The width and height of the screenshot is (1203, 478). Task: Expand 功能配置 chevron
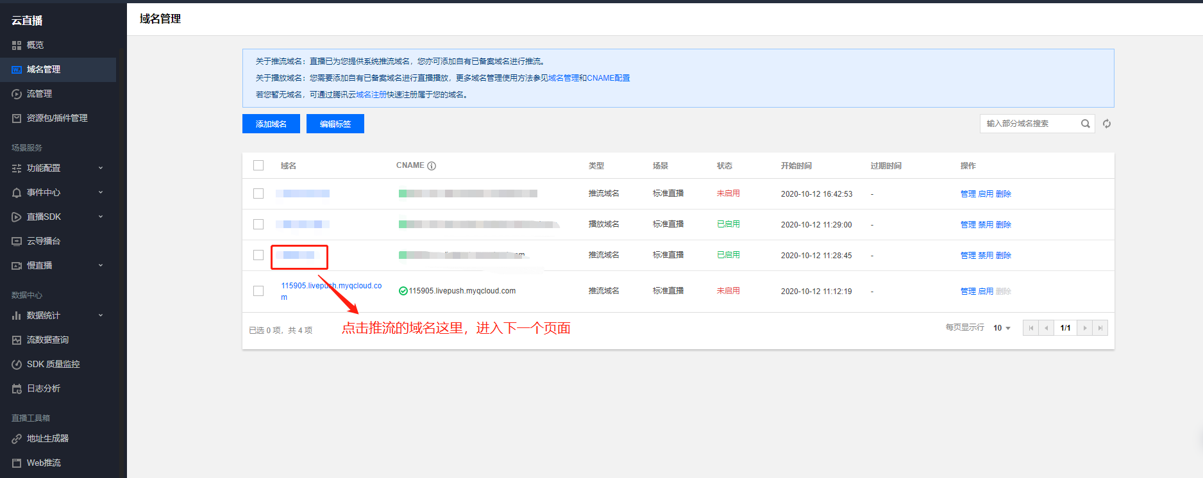point(101,168)
